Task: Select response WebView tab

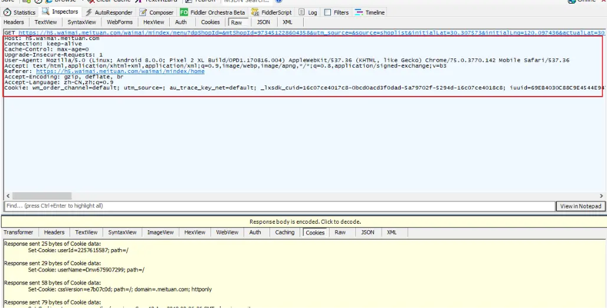Action: point(227,232)
